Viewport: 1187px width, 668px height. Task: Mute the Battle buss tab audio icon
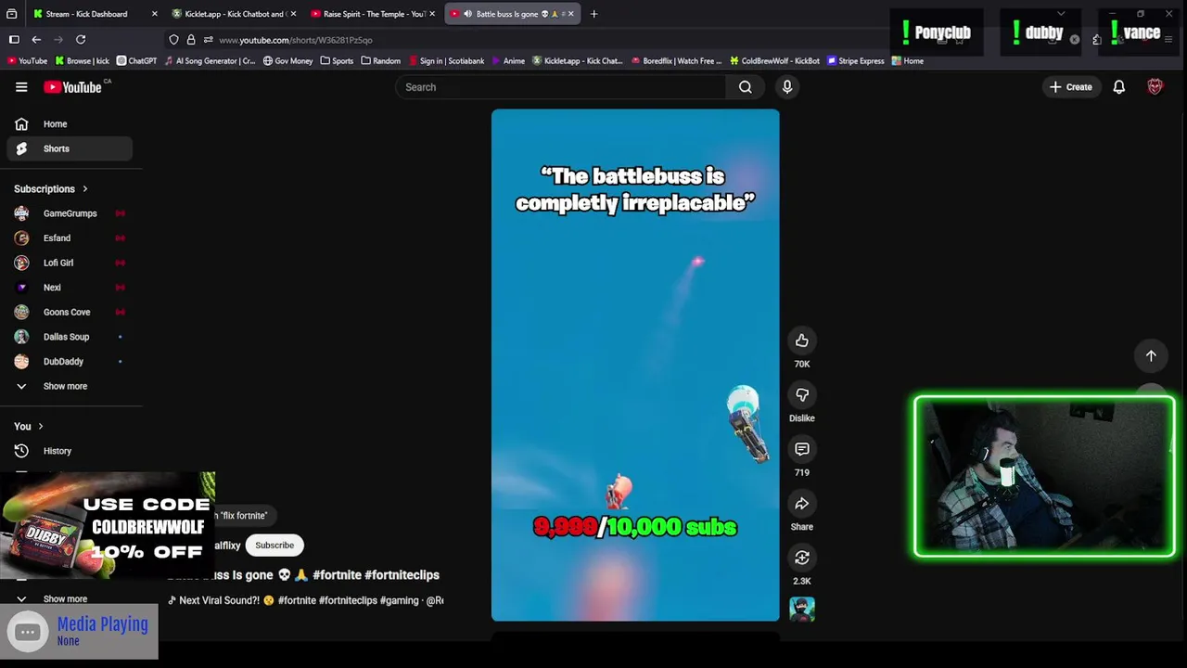[466, 14]
